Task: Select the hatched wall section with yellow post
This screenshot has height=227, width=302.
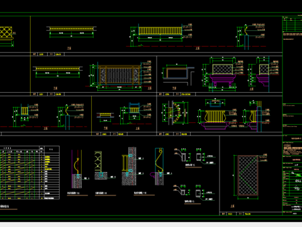Action: tap(129, 166)
